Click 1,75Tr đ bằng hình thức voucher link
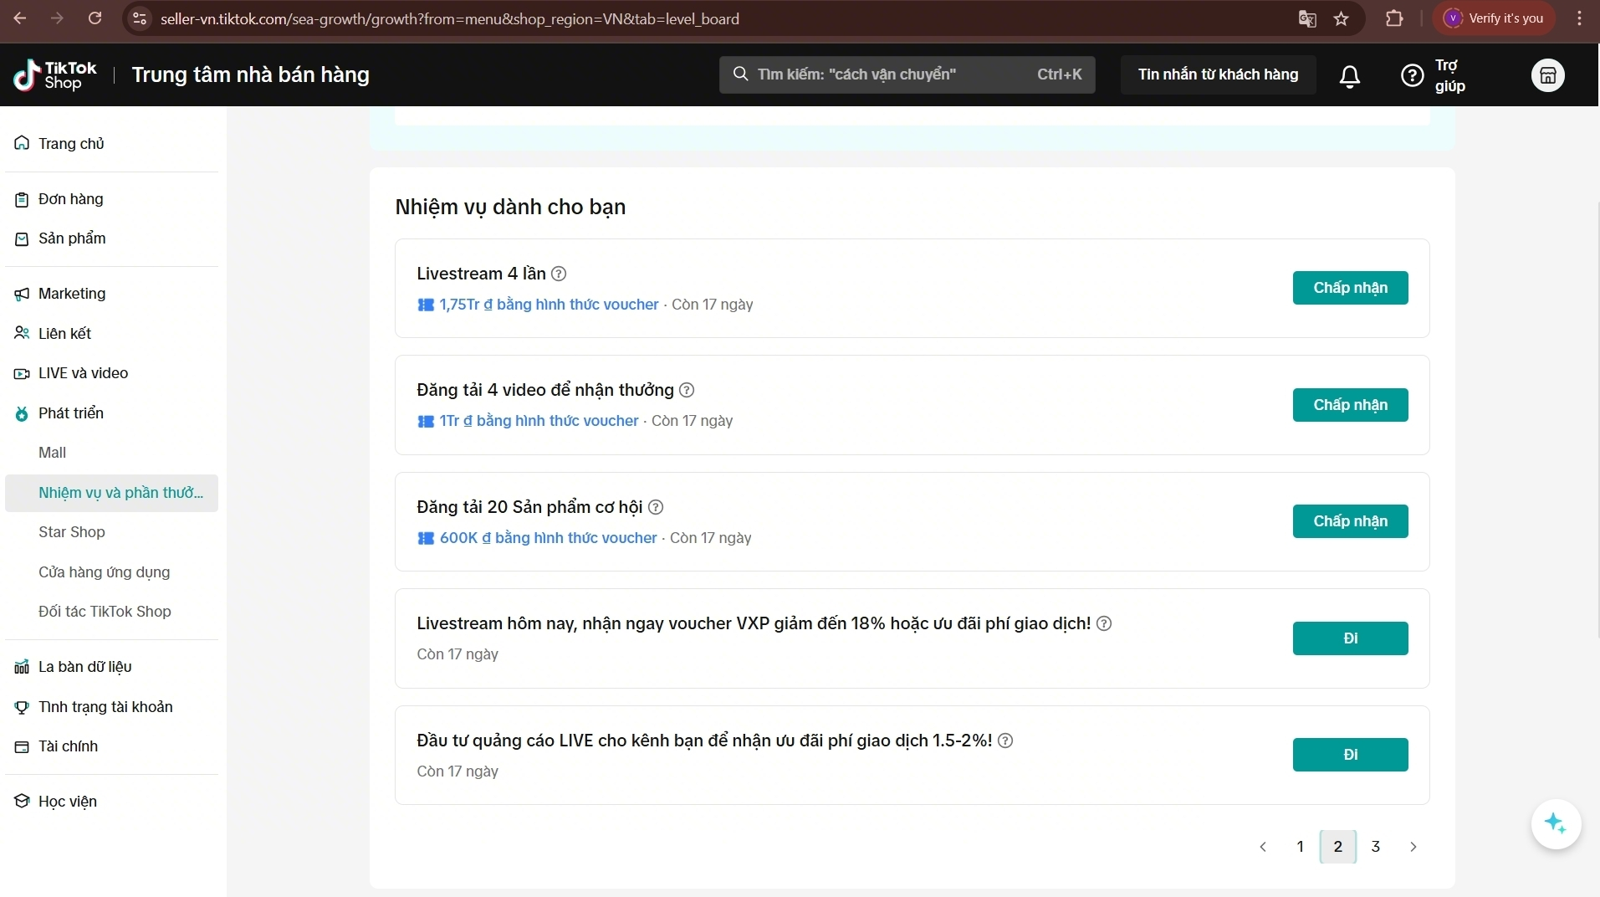 (x=549, y=305)
